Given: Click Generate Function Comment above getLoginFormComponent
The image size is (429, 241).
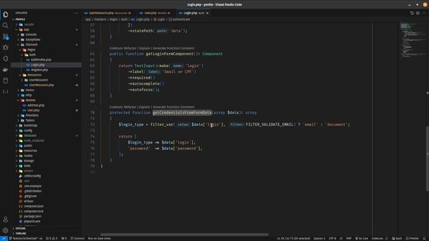Looking at the screenshot, I should click(174, 48).
